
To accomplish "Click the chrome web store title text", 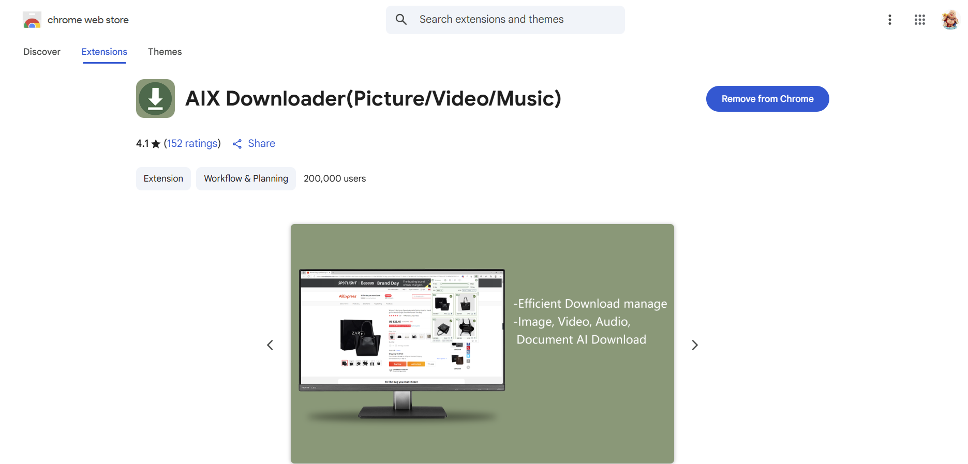I will (x=88, y=20).
